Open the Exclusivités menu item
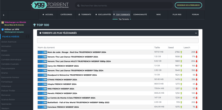222x110 pixels. click(103, 15)
